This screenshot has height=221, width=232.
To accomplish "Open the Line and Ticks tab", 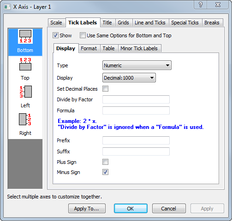I will tap(150, 23).
